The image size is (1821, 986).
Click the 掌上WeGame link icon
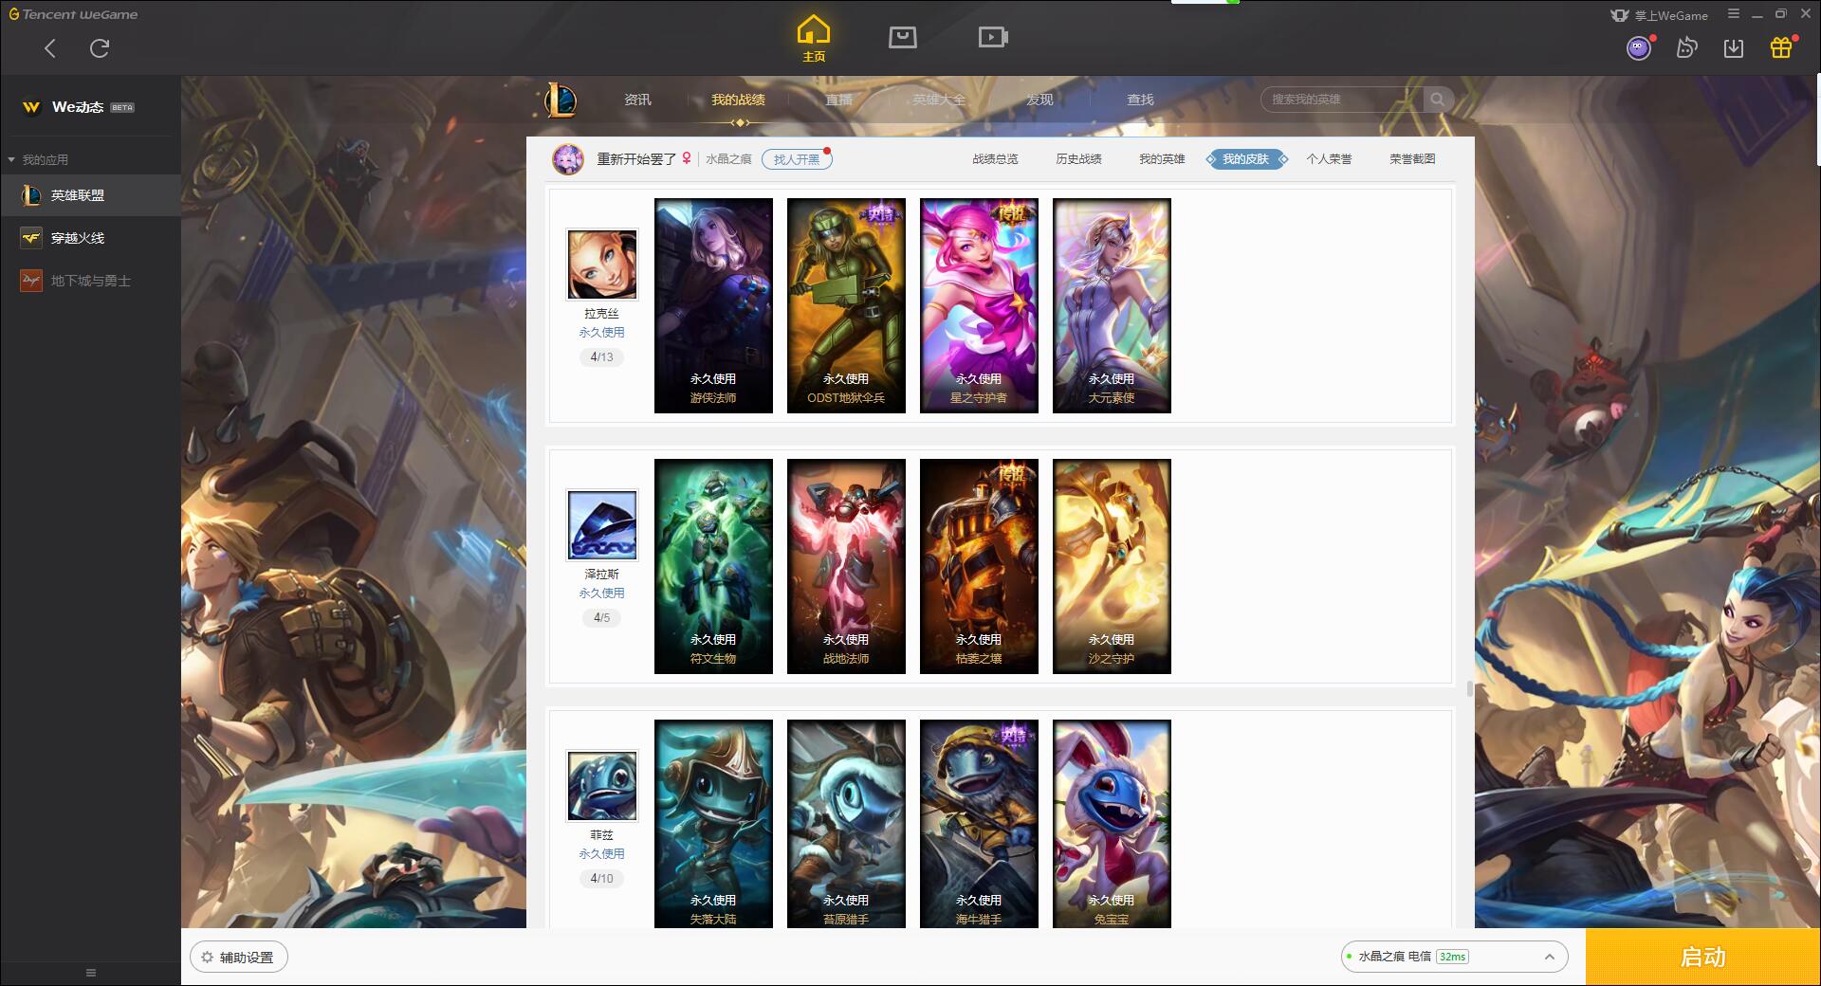[1659, 15]
